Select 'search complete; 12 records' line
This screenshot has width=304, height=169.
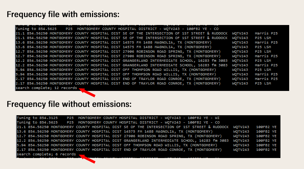(x=46, y=88)
